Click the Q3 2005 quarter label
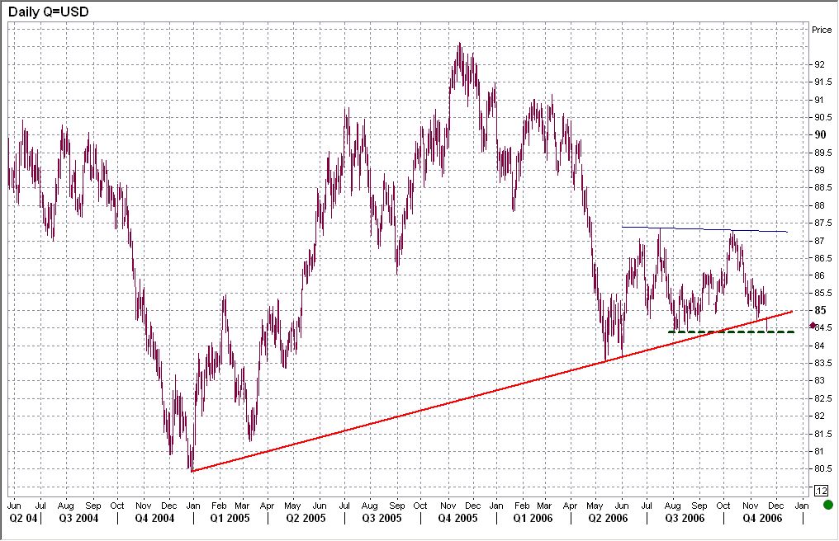This screenshot has width=839, height=541. 382,518
